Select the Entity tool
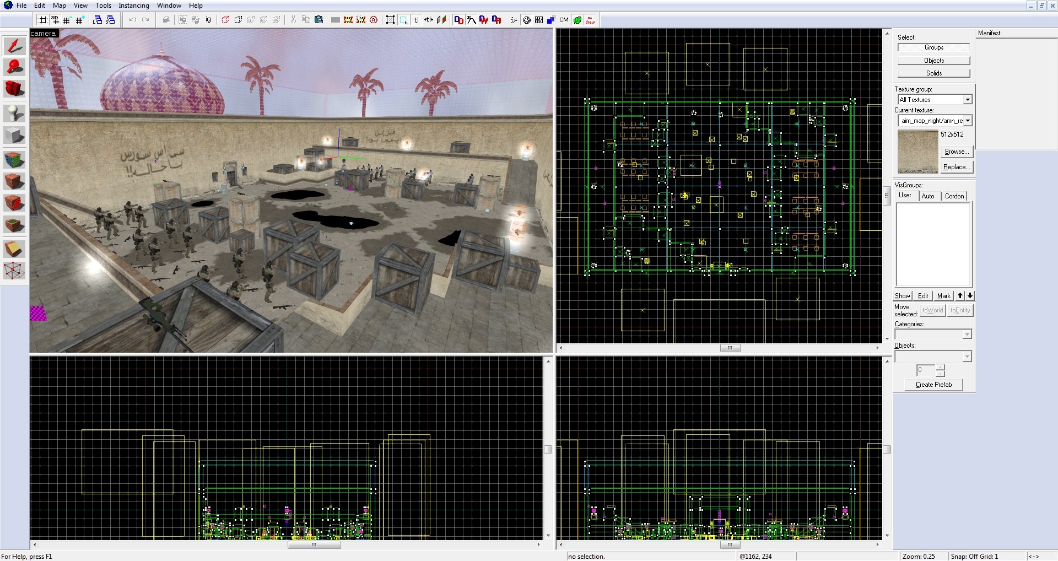The height and width of the screenshot is (561, 1058). tap(15, 114)
